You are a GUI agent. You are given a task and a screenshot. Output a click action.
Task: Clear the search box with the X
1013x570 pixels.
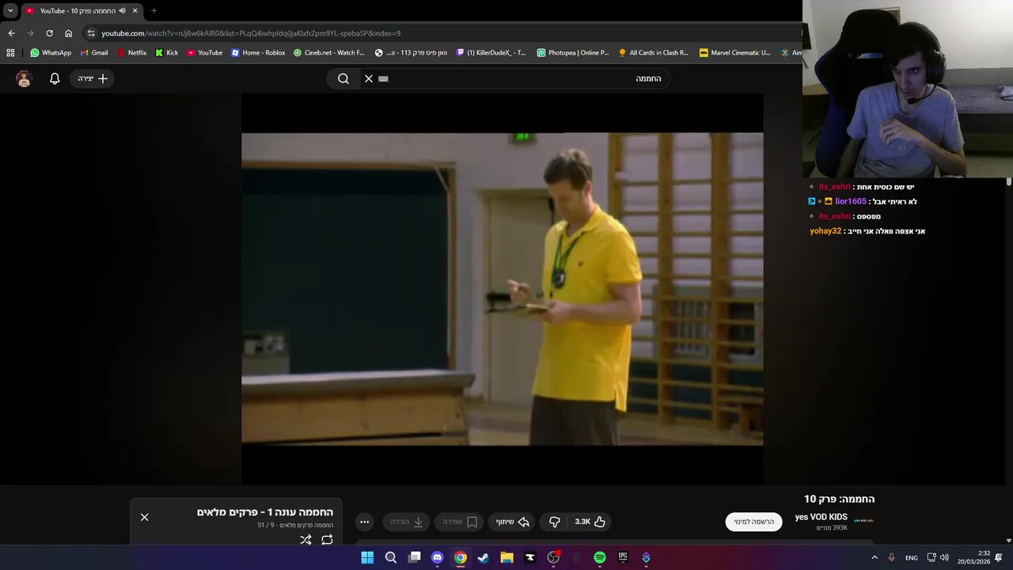pos(369,78)
